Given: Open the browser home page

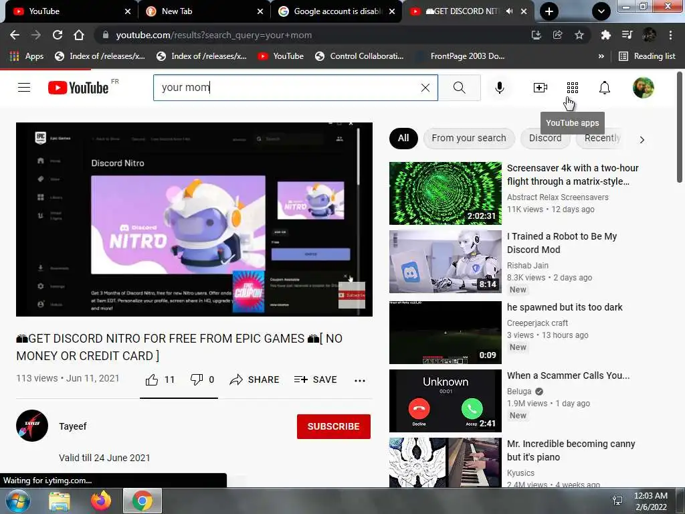Looking at the screenshot, I should tap(79, 35).
